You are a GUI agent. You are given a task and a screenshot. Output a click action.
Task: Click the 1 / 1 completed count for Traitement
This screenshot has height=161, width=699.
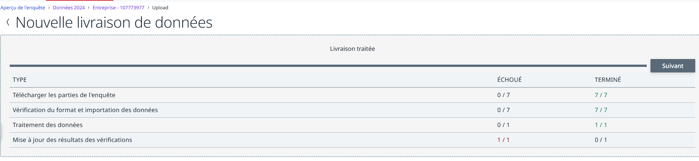[600, 125]
